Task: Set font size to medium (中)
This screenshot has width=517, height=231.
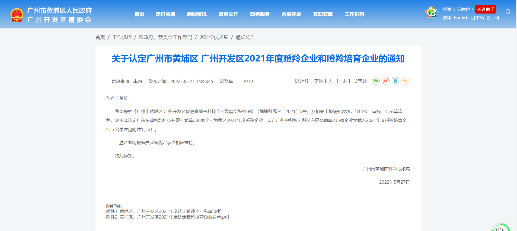Action: (337, 81)
